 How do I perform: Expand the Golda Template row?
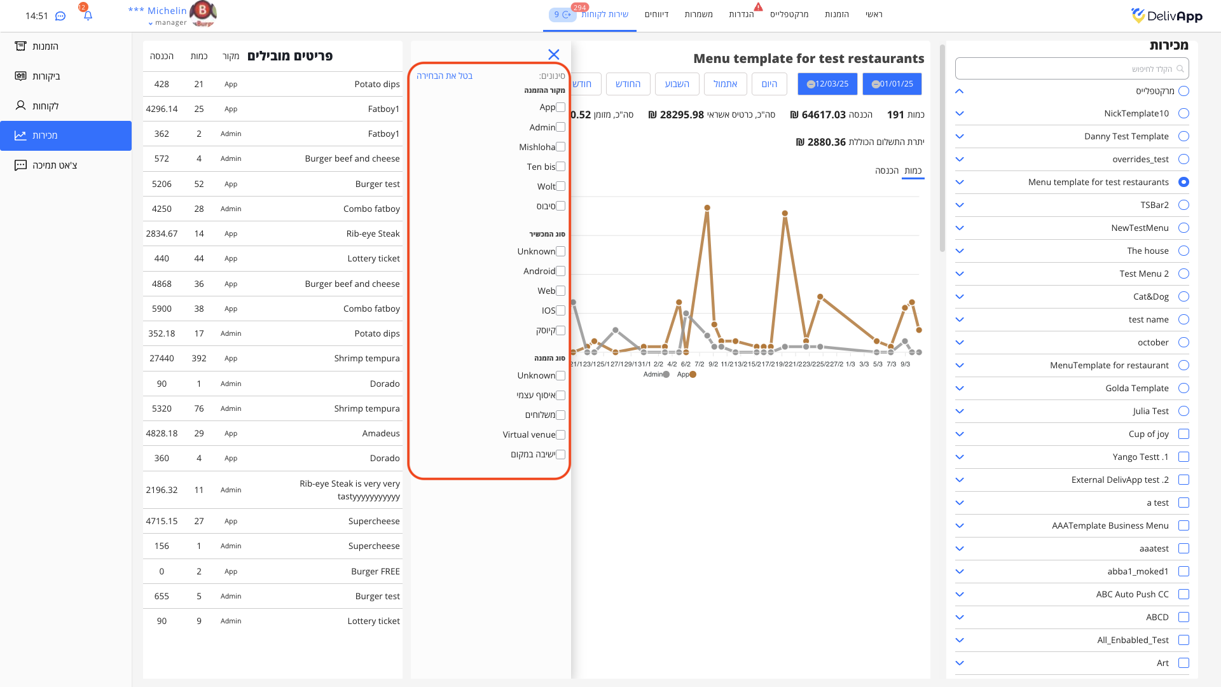click(960, 388)
